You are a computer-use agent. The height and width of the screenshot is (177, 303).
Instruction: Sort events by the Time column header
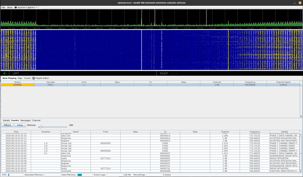[16, 132]
